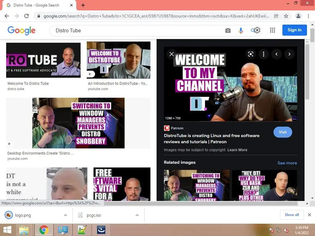Open the Google apps grid
This screenshot has height=236, width=315.
tap(273, 30)
